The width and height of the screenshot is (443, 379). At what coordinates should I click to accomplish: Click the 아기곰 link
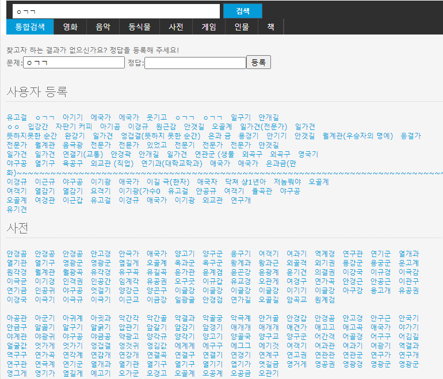point(110,127)
